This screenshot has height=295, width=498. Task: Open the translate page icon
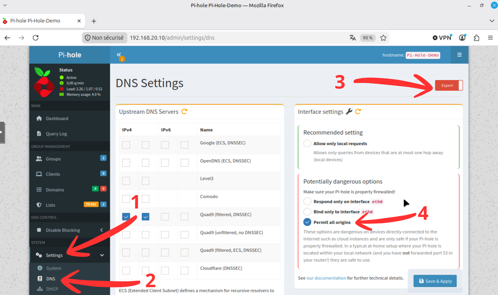(x=353, y=38)
